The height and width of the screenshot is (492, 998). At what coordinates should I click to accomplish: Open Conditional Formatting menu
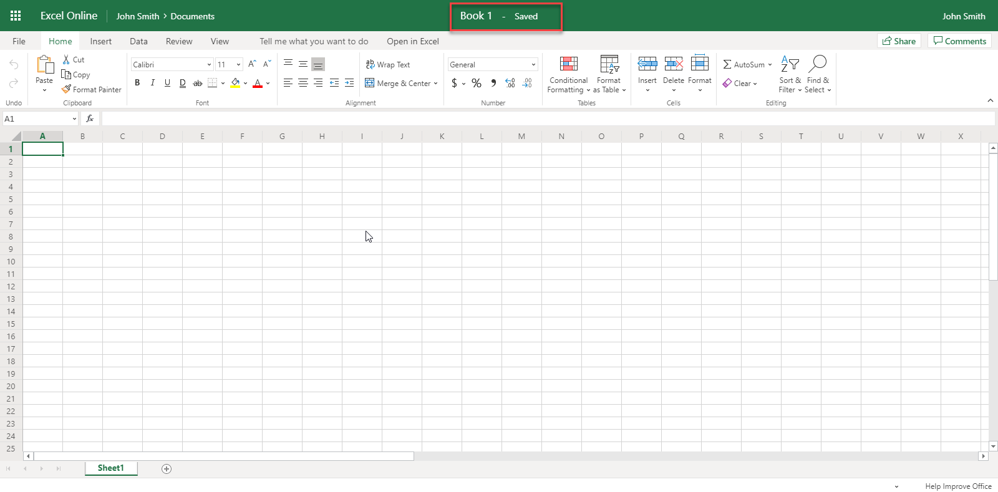click(x=568, y=75)
